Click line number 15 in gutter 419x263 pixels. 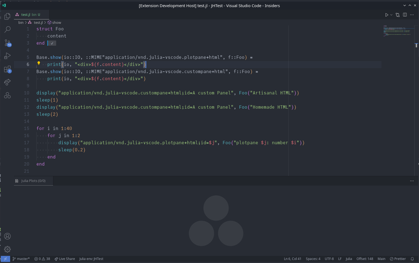pyautogui.click(x=27, y=129)
